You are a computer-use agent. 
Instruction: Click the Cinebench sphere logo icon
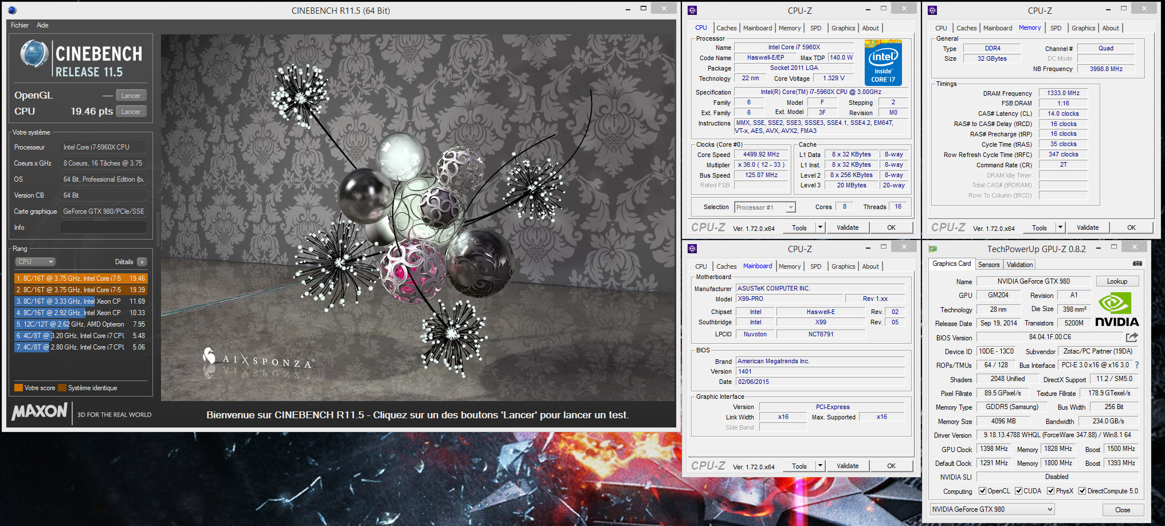click(x=34, y=54)
